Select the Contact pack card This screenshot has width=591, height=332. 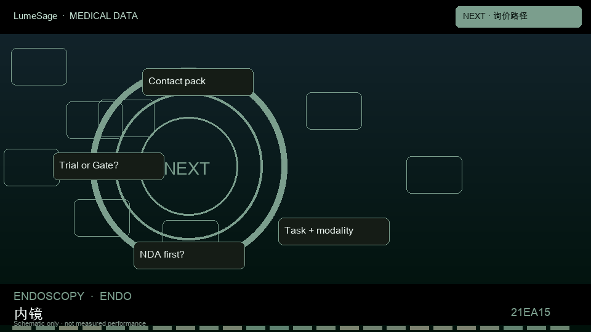198,82
